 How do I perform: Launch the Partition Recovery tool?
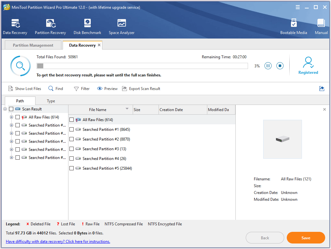(50, 27)
